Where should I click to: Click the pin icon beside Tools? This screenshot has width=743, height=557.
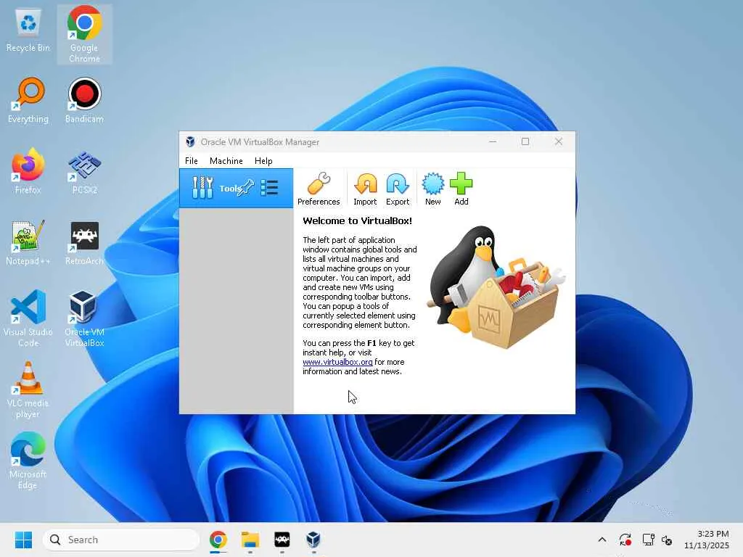tap(246, 188)
